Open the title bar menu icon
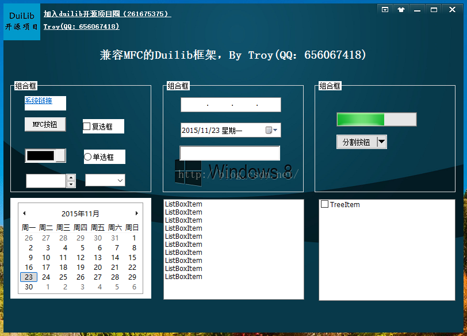467x336 pixels. 385,9
